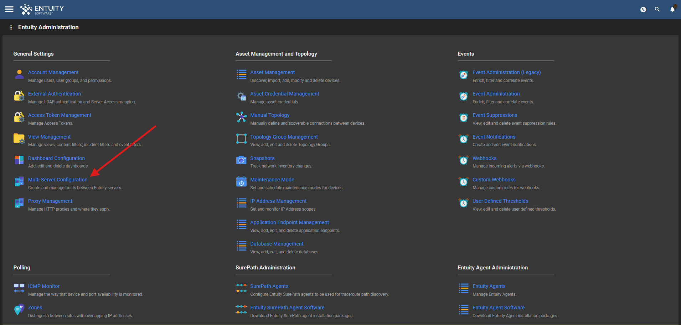Click the External Authentication padlock icon

tap(19, 96)
